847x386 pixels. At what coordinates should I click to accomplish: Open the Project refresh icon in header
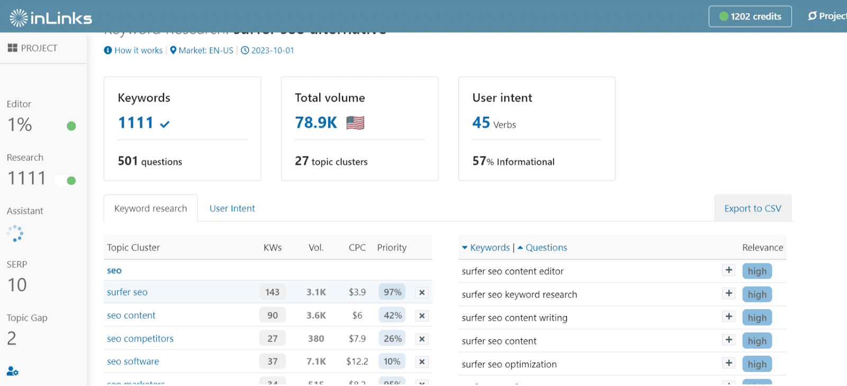point(812,16)
